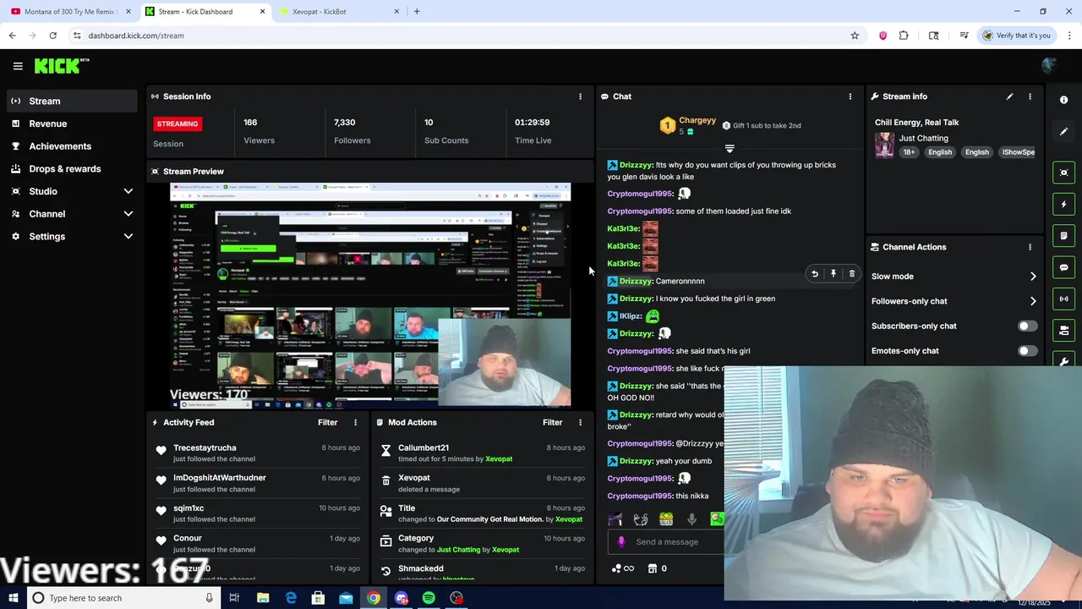Open Channel Actions three-dot menu

coord(1030,247)
